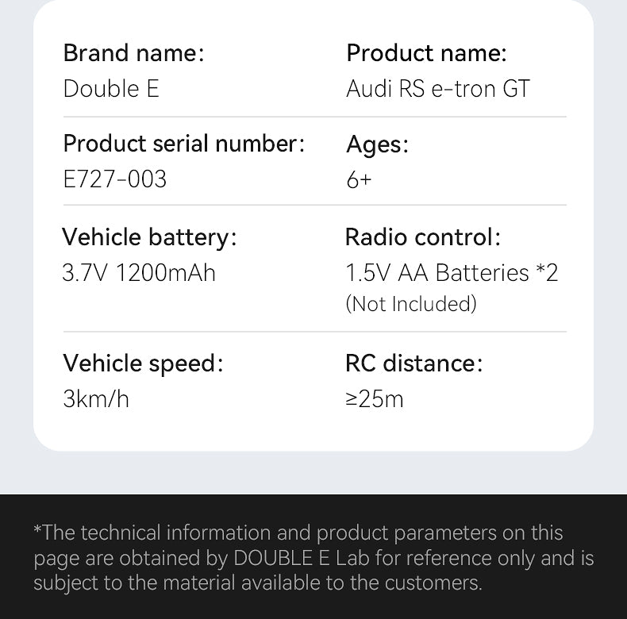Image resolution: width=627 pixels, height=619 pixels.
Task: Click the "Vehicle speed:" label
Action: pos(143,363)
